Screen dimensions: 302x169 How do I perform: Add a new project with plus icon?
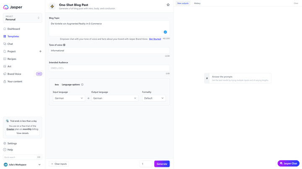click(40, 51)
